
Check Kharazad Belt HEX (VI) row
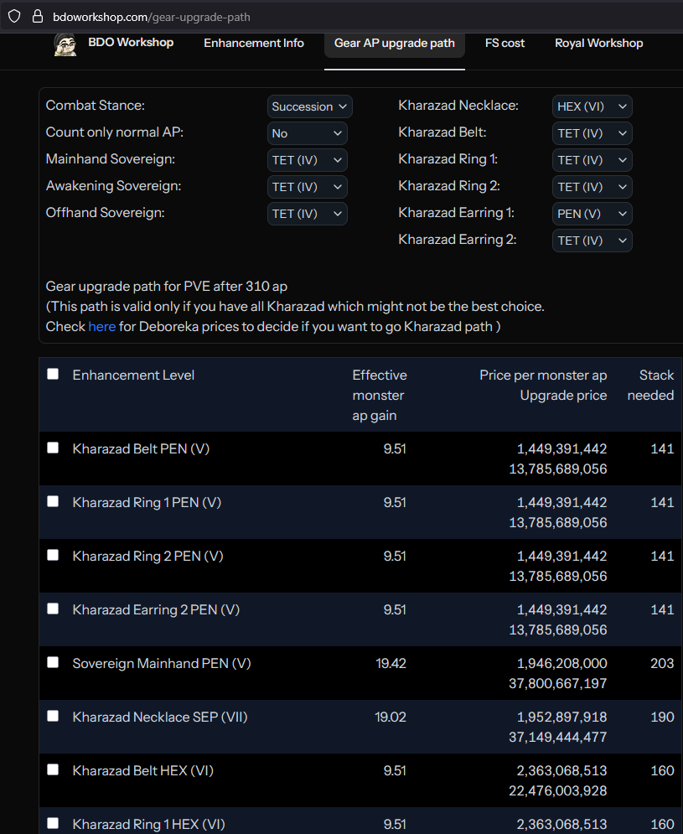tap(53, 769)
